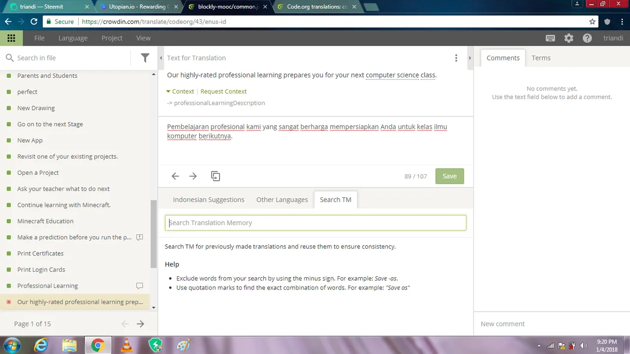Open the View menu
The height and width of the screenshot is (354, 630).
coord(143,38)
